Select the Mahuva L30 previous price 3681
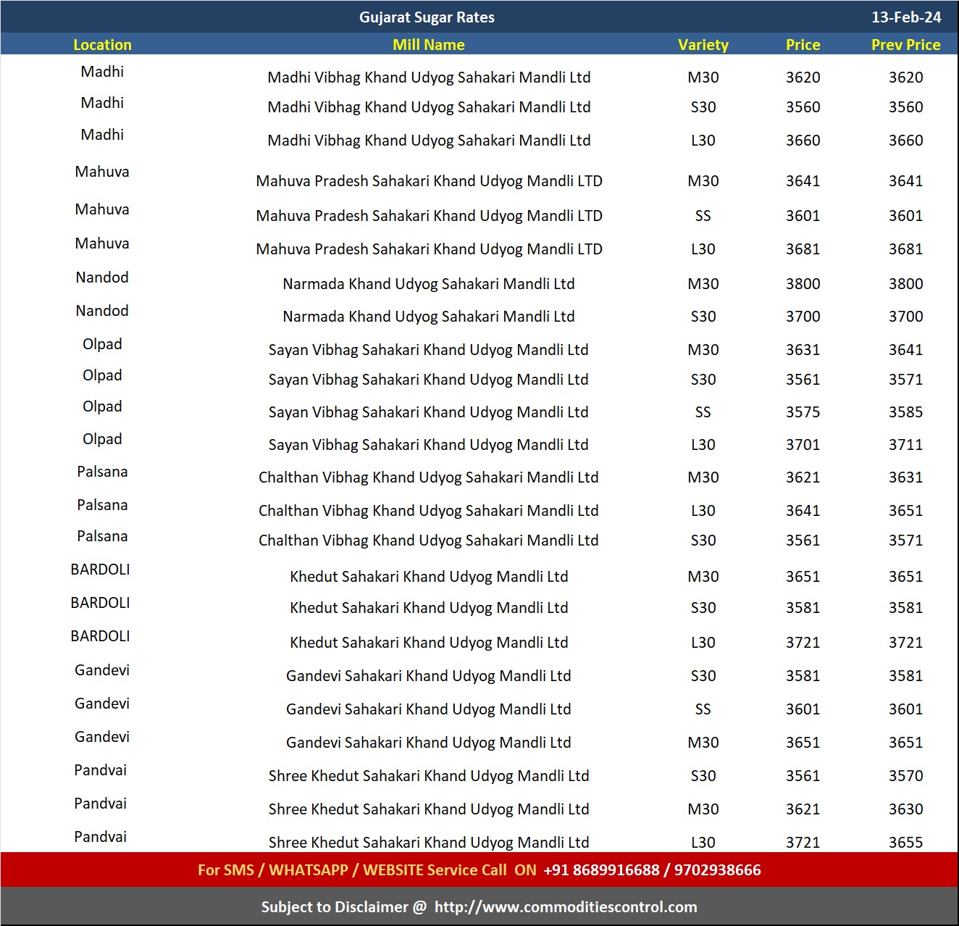 pos(906,249)
